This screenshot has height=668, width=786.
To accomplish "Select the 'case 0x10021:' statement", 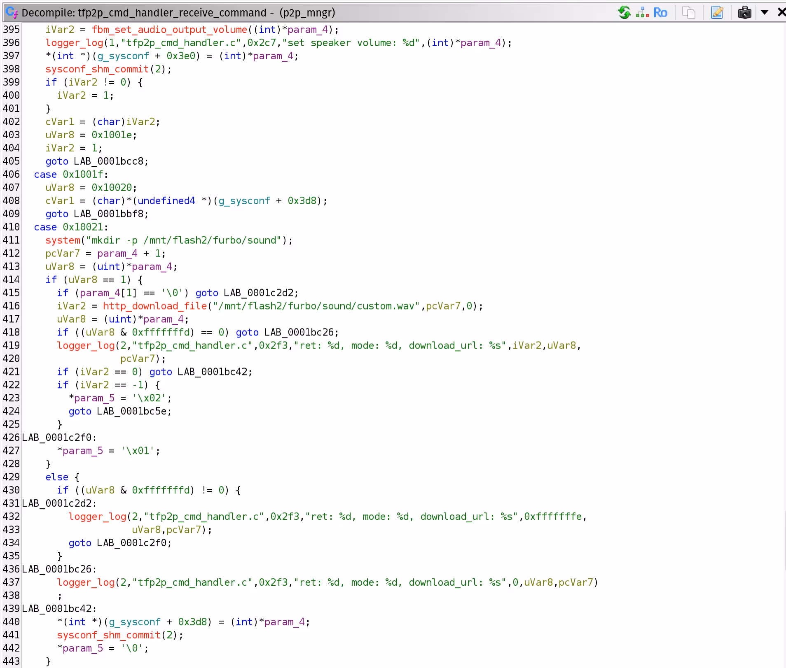I will [x=71, y=227].
